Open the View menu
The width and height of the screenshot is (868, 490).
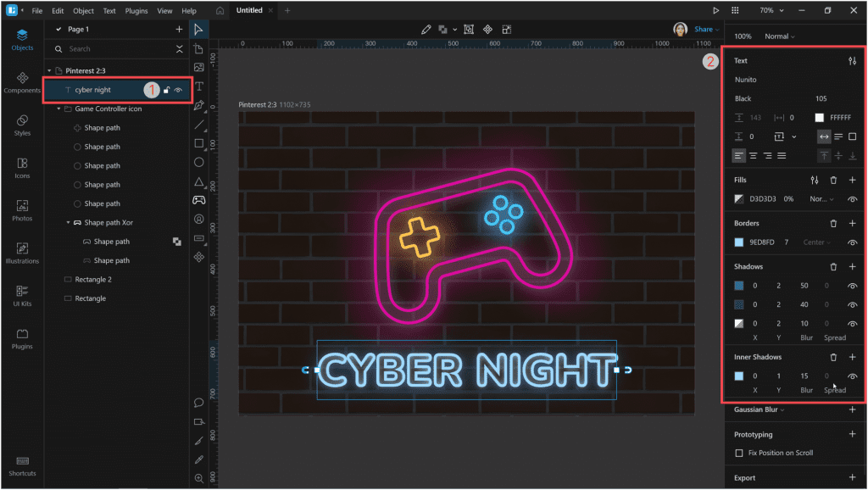(x=164, y=10)
